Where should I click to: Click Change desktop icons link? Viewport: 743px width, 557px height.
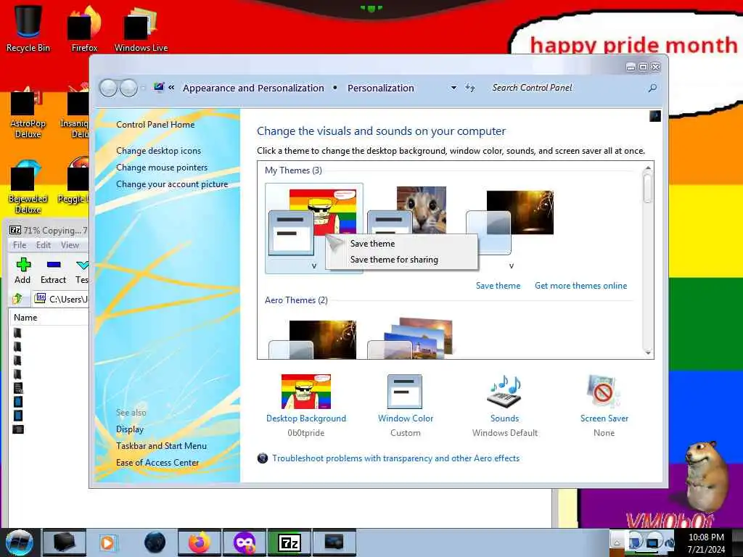click(158, 151)
